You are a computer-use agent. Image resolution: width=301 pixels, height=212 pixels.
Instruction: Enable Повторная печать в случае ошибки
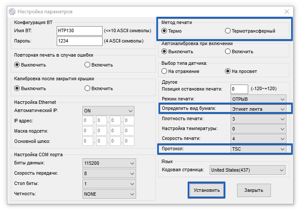pyautogui.click(x=87, y=65)
